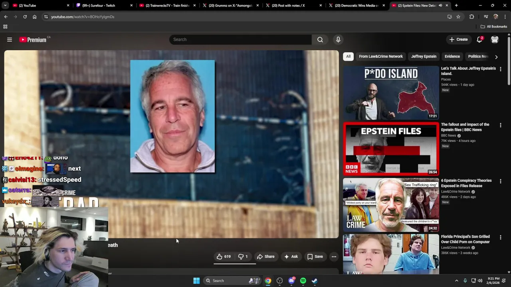This screenshot has width=511, height=287.
Task: Show next filter chips with arrow
Action: coord(496,57)
